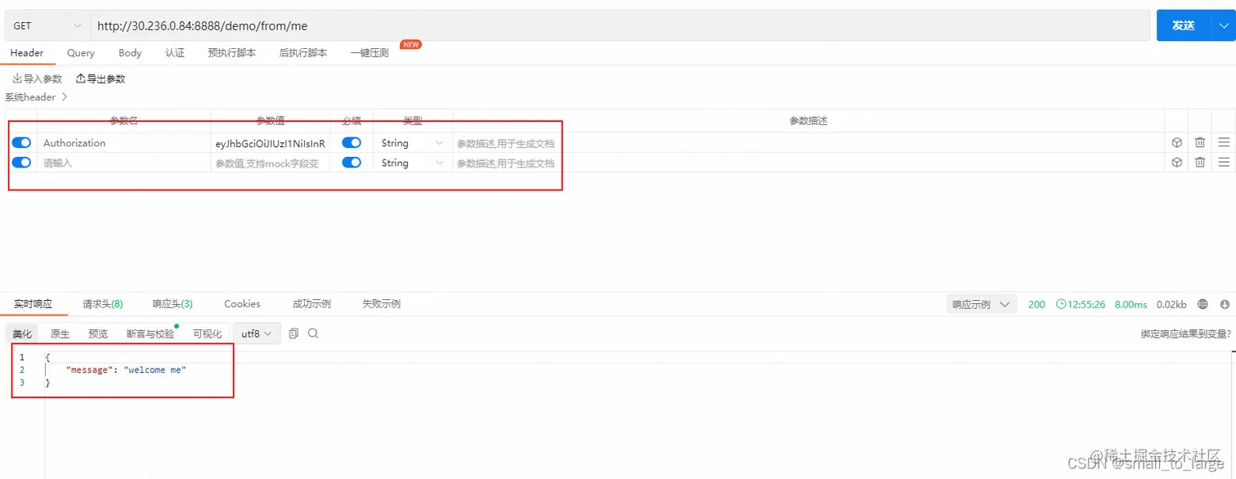
Task: Open the 成功示例 tab
Action: 311,303
